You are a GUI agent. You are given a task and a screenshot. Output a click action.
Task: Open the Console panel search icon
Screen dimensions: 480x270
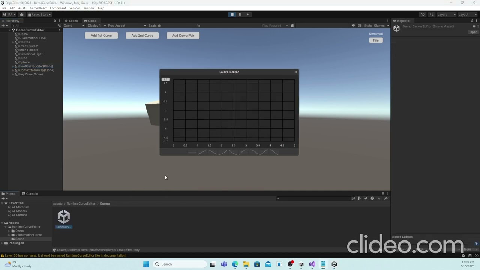coord(278,198)
